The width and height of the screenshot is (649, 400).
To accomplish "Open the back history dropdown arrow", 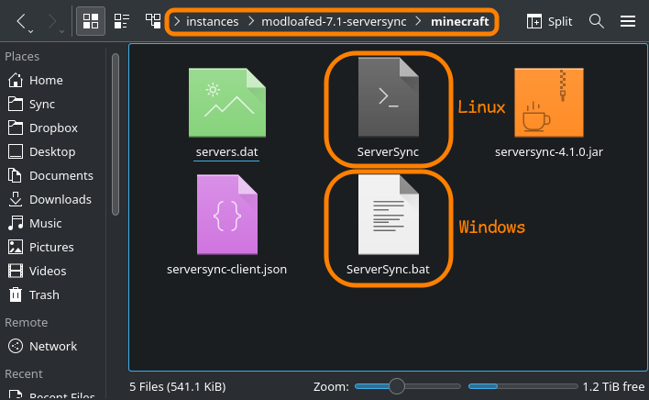I will (x=30, y=30).
